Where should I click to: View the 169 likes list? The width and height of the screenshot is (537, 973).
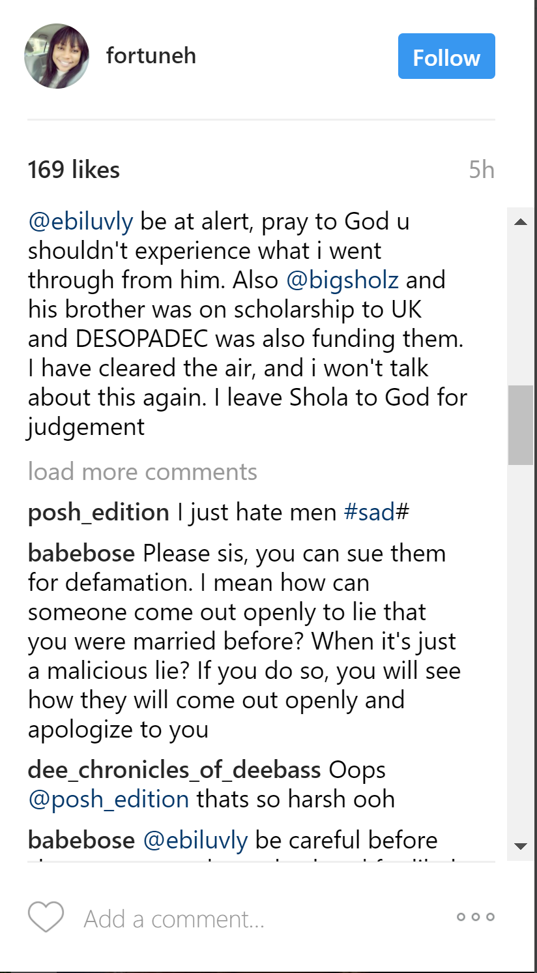coord(74,170)
